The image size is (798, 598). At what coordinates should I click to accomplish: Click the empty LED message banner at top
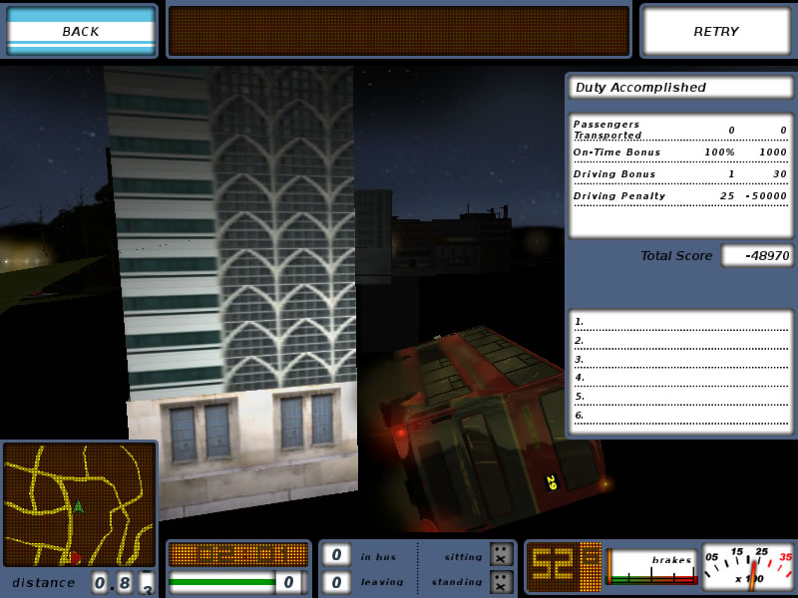(399, 31)
